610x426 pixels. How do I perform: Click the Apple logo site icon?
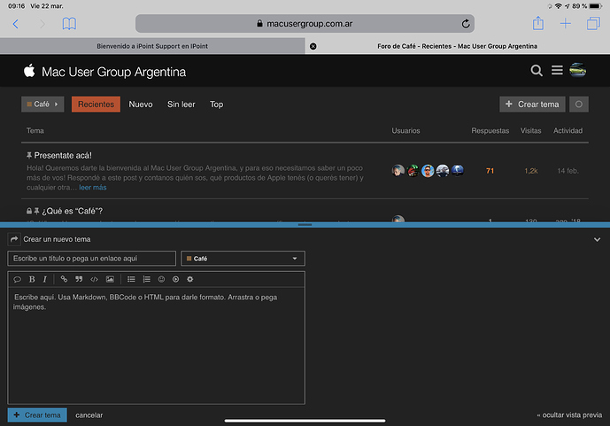[29, 71]
